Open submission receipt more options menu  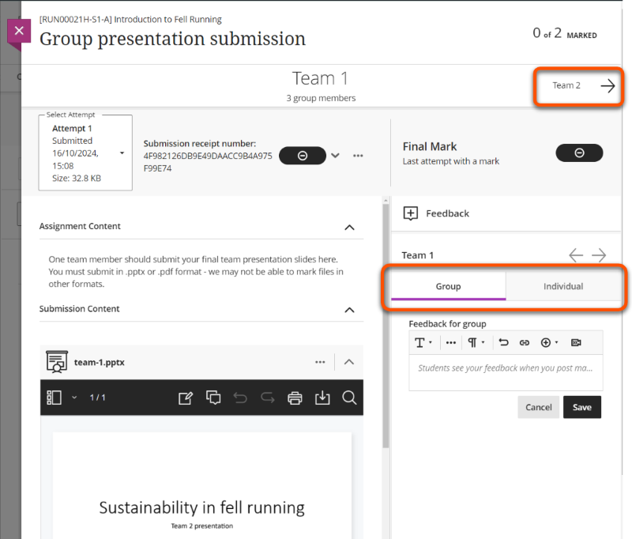click(358, 156)
